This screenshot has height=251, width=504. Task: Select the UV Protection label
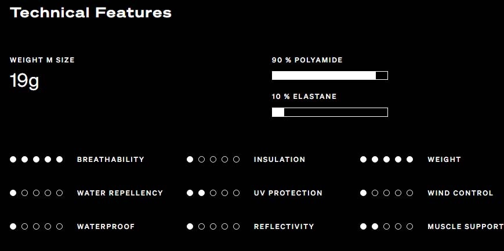(x=288, y=193)
